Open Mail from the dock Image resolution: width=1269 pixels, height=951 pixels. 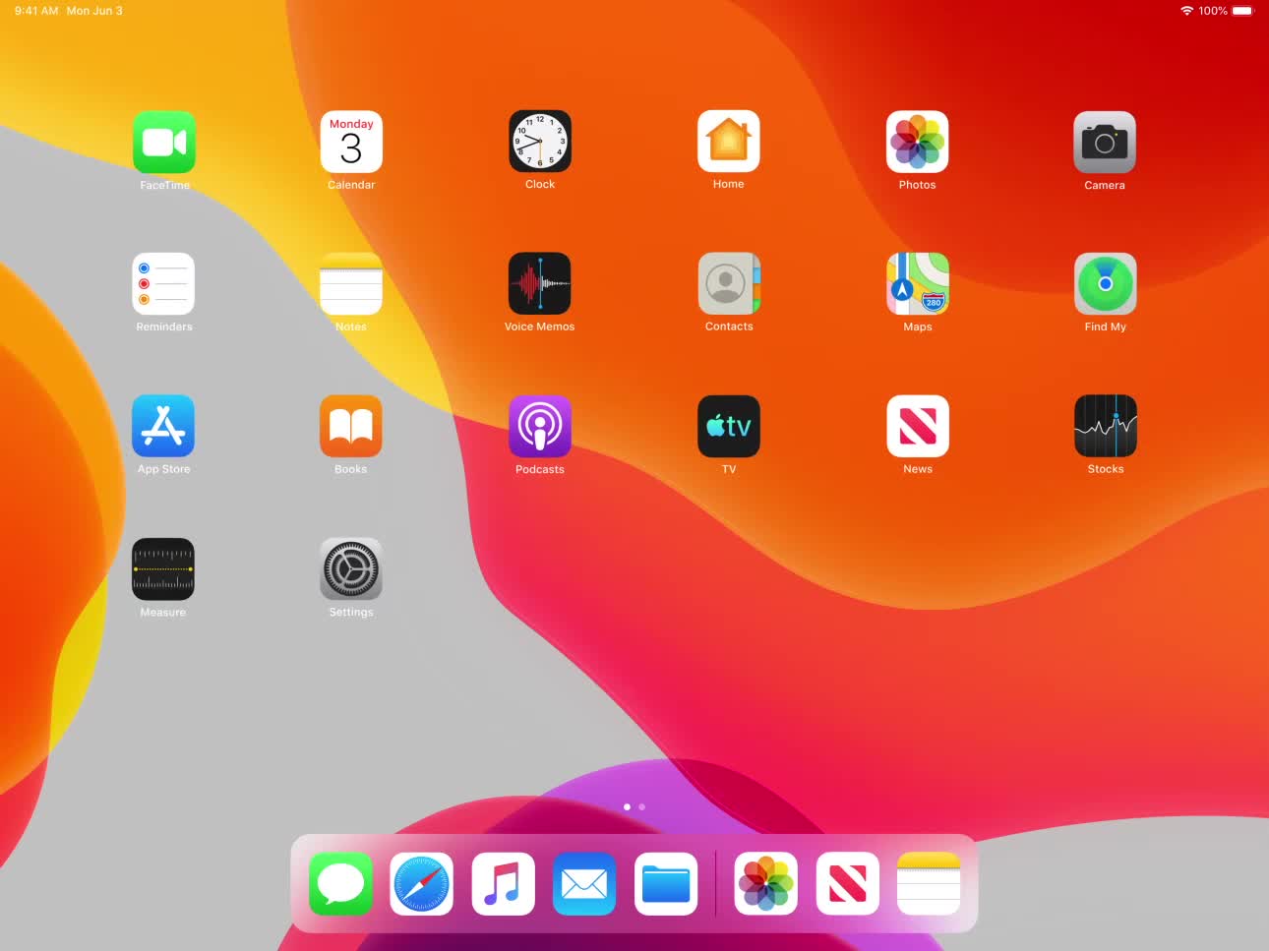[x=584, y=884]
